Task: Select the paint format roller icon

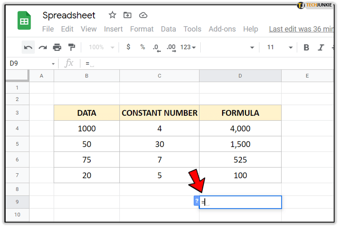Action: (71, 47)
